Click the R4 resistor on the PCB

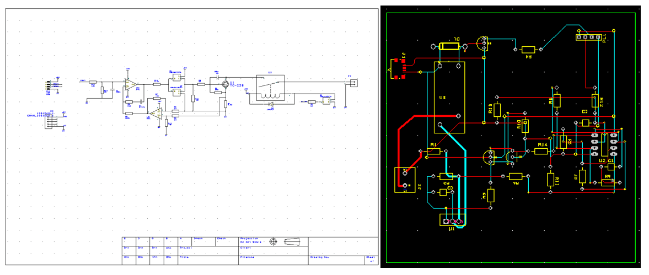click(x=528, y=50)
